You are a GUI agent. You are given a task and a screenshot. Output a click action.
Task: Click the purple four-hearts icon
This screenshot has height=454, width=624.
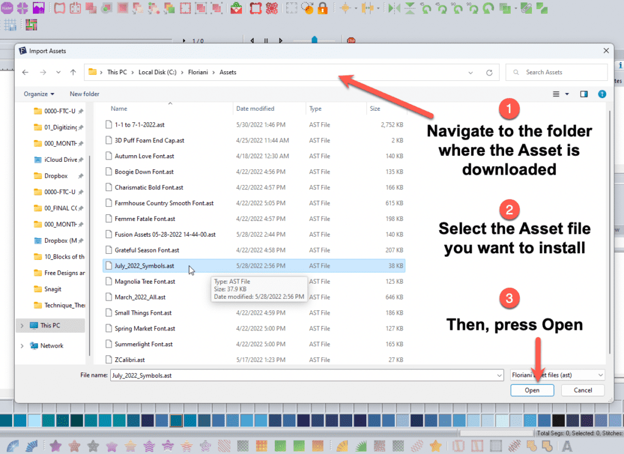23,8
